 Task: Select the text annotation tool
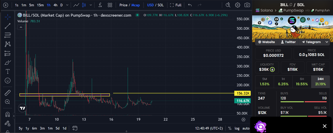click(x=8, y=72)
